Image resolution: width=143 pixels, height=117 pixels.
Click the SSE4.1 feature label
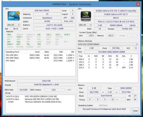(19, 37)
